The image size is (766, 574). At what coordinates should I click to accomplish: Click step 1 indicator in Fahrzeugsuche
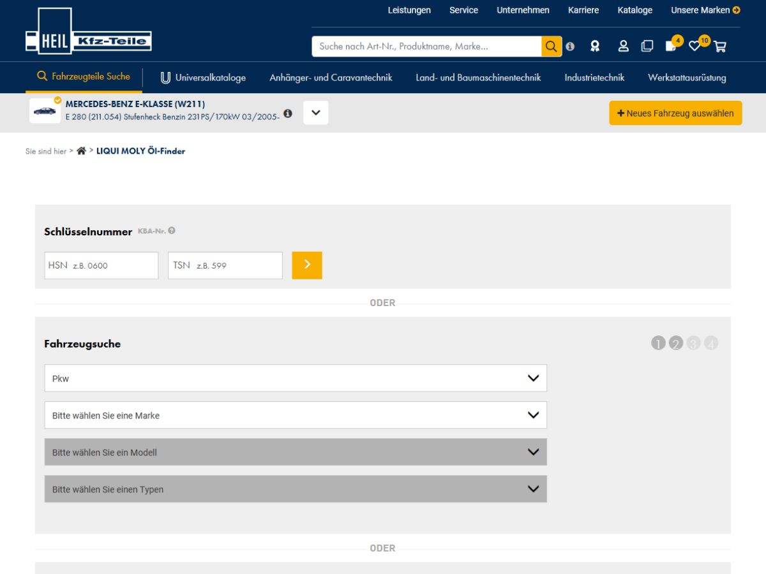pyautogui.click(x=658, y=344)
